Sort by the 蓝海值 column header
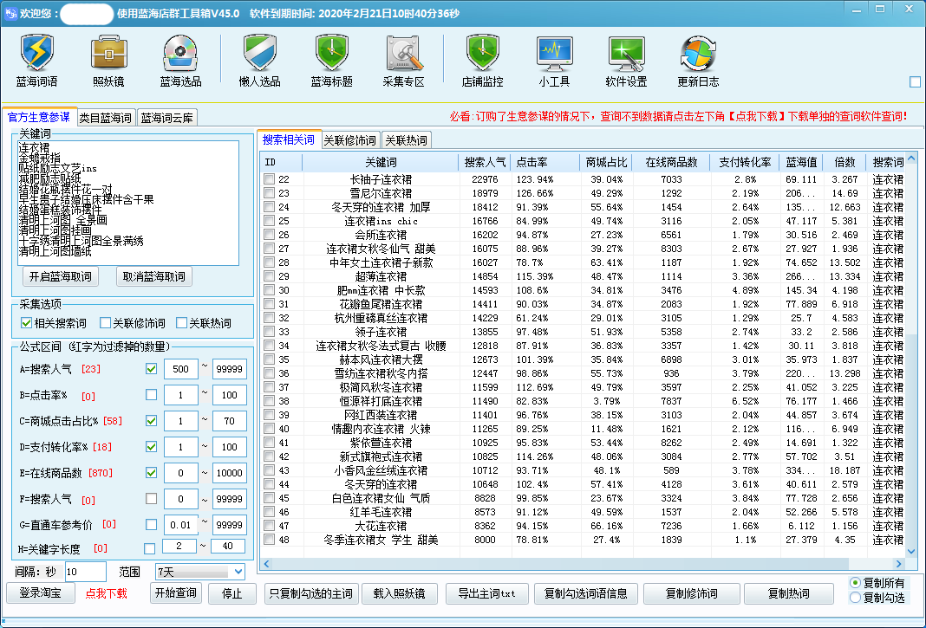 click(801, 162)
